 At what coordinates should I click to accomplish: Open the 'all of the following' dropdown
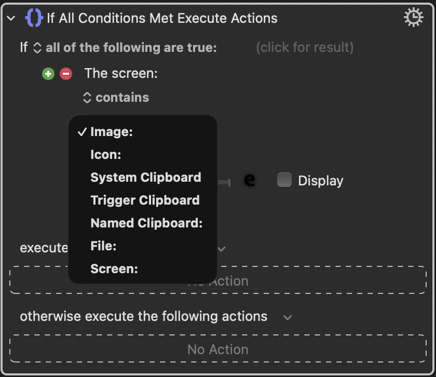coord(126,48)
